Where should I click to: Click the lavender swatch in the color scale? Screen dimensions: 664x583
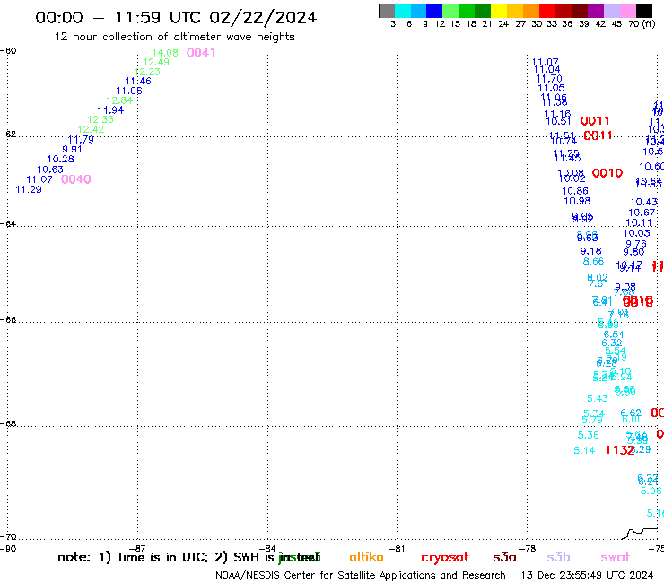point(611,12)
